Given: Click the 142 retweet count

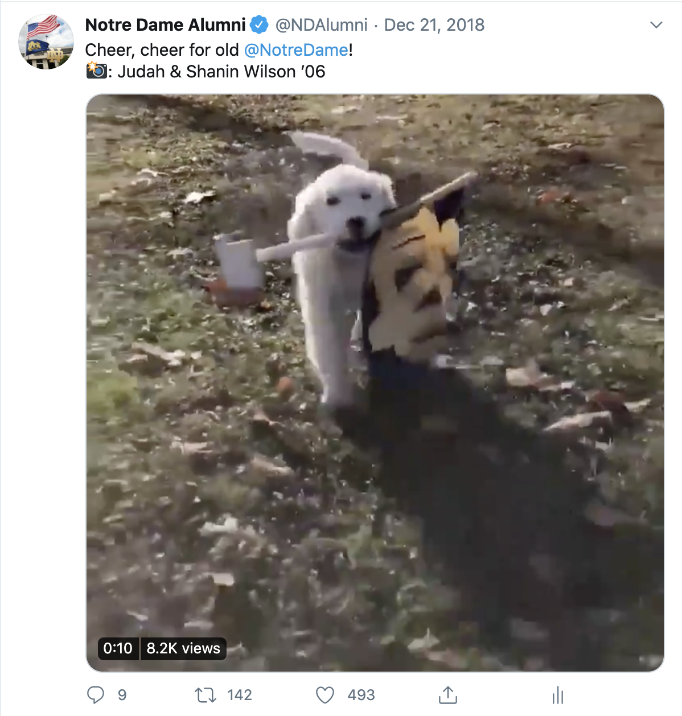Looking at the screenshot, I should pyautogui.click(x=240, y=695).
